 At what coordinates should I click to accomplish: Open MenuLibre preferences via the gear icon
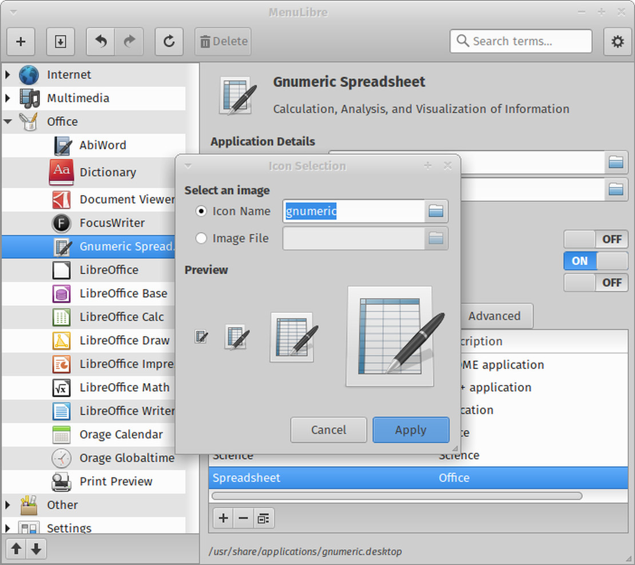pyautogui.click(x=617, y=41)
